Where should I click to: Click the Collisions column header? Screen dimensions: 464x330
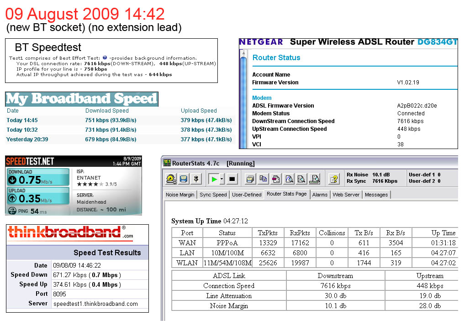(332, 233)
